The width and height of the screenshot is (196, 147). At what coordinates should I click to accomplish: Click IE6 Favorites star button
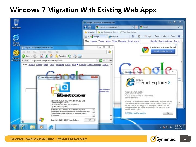click(x=60, y=56)
